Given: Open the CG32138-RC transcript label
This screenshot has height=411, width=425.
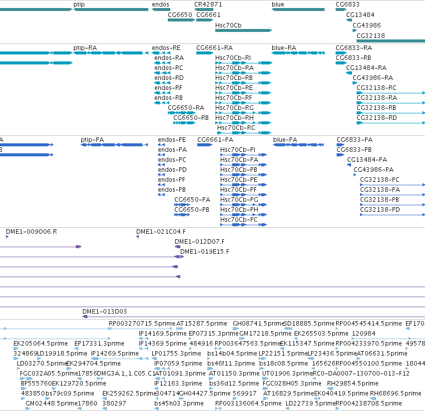Looking at the screenshot, I should (377, 88).
